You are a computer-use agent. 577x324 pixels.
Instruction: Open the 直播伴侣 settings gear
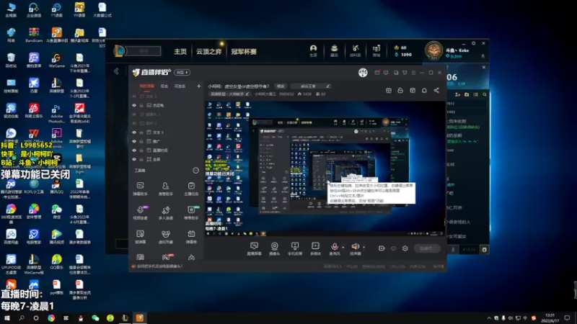405,248
